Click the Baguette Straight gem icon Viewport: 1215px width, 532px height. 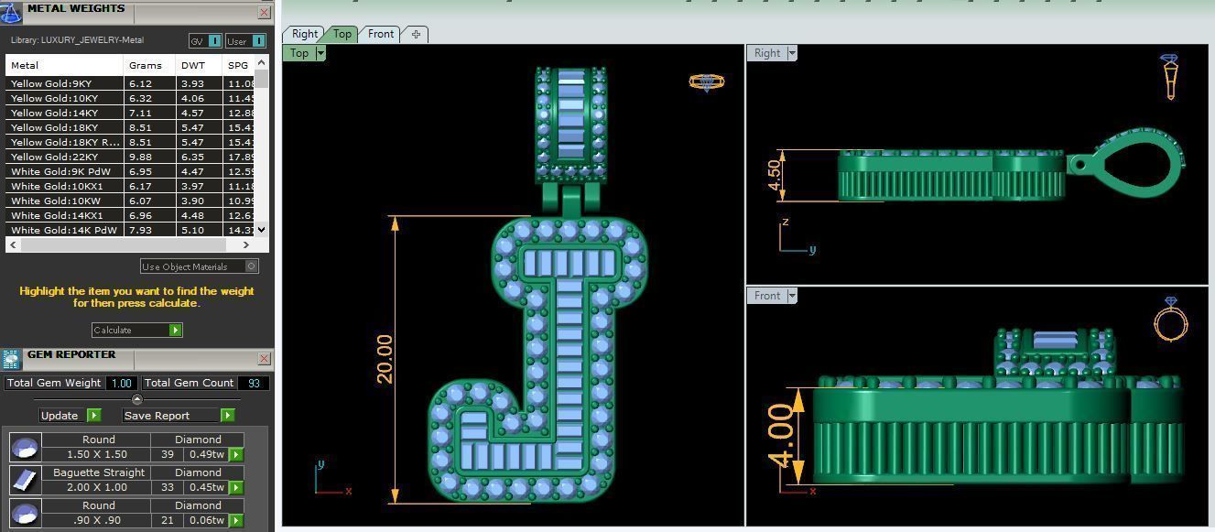pyautogui.click(x=25, y=480)
